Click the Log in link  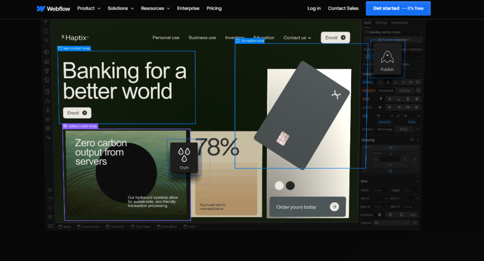click(x=314, y=8)
